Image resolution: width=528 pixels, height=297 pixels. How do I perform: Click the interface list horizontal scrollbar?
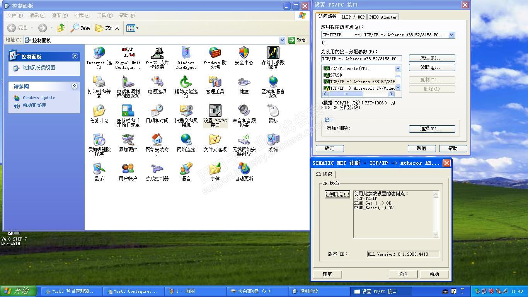[x=358, y=94]
